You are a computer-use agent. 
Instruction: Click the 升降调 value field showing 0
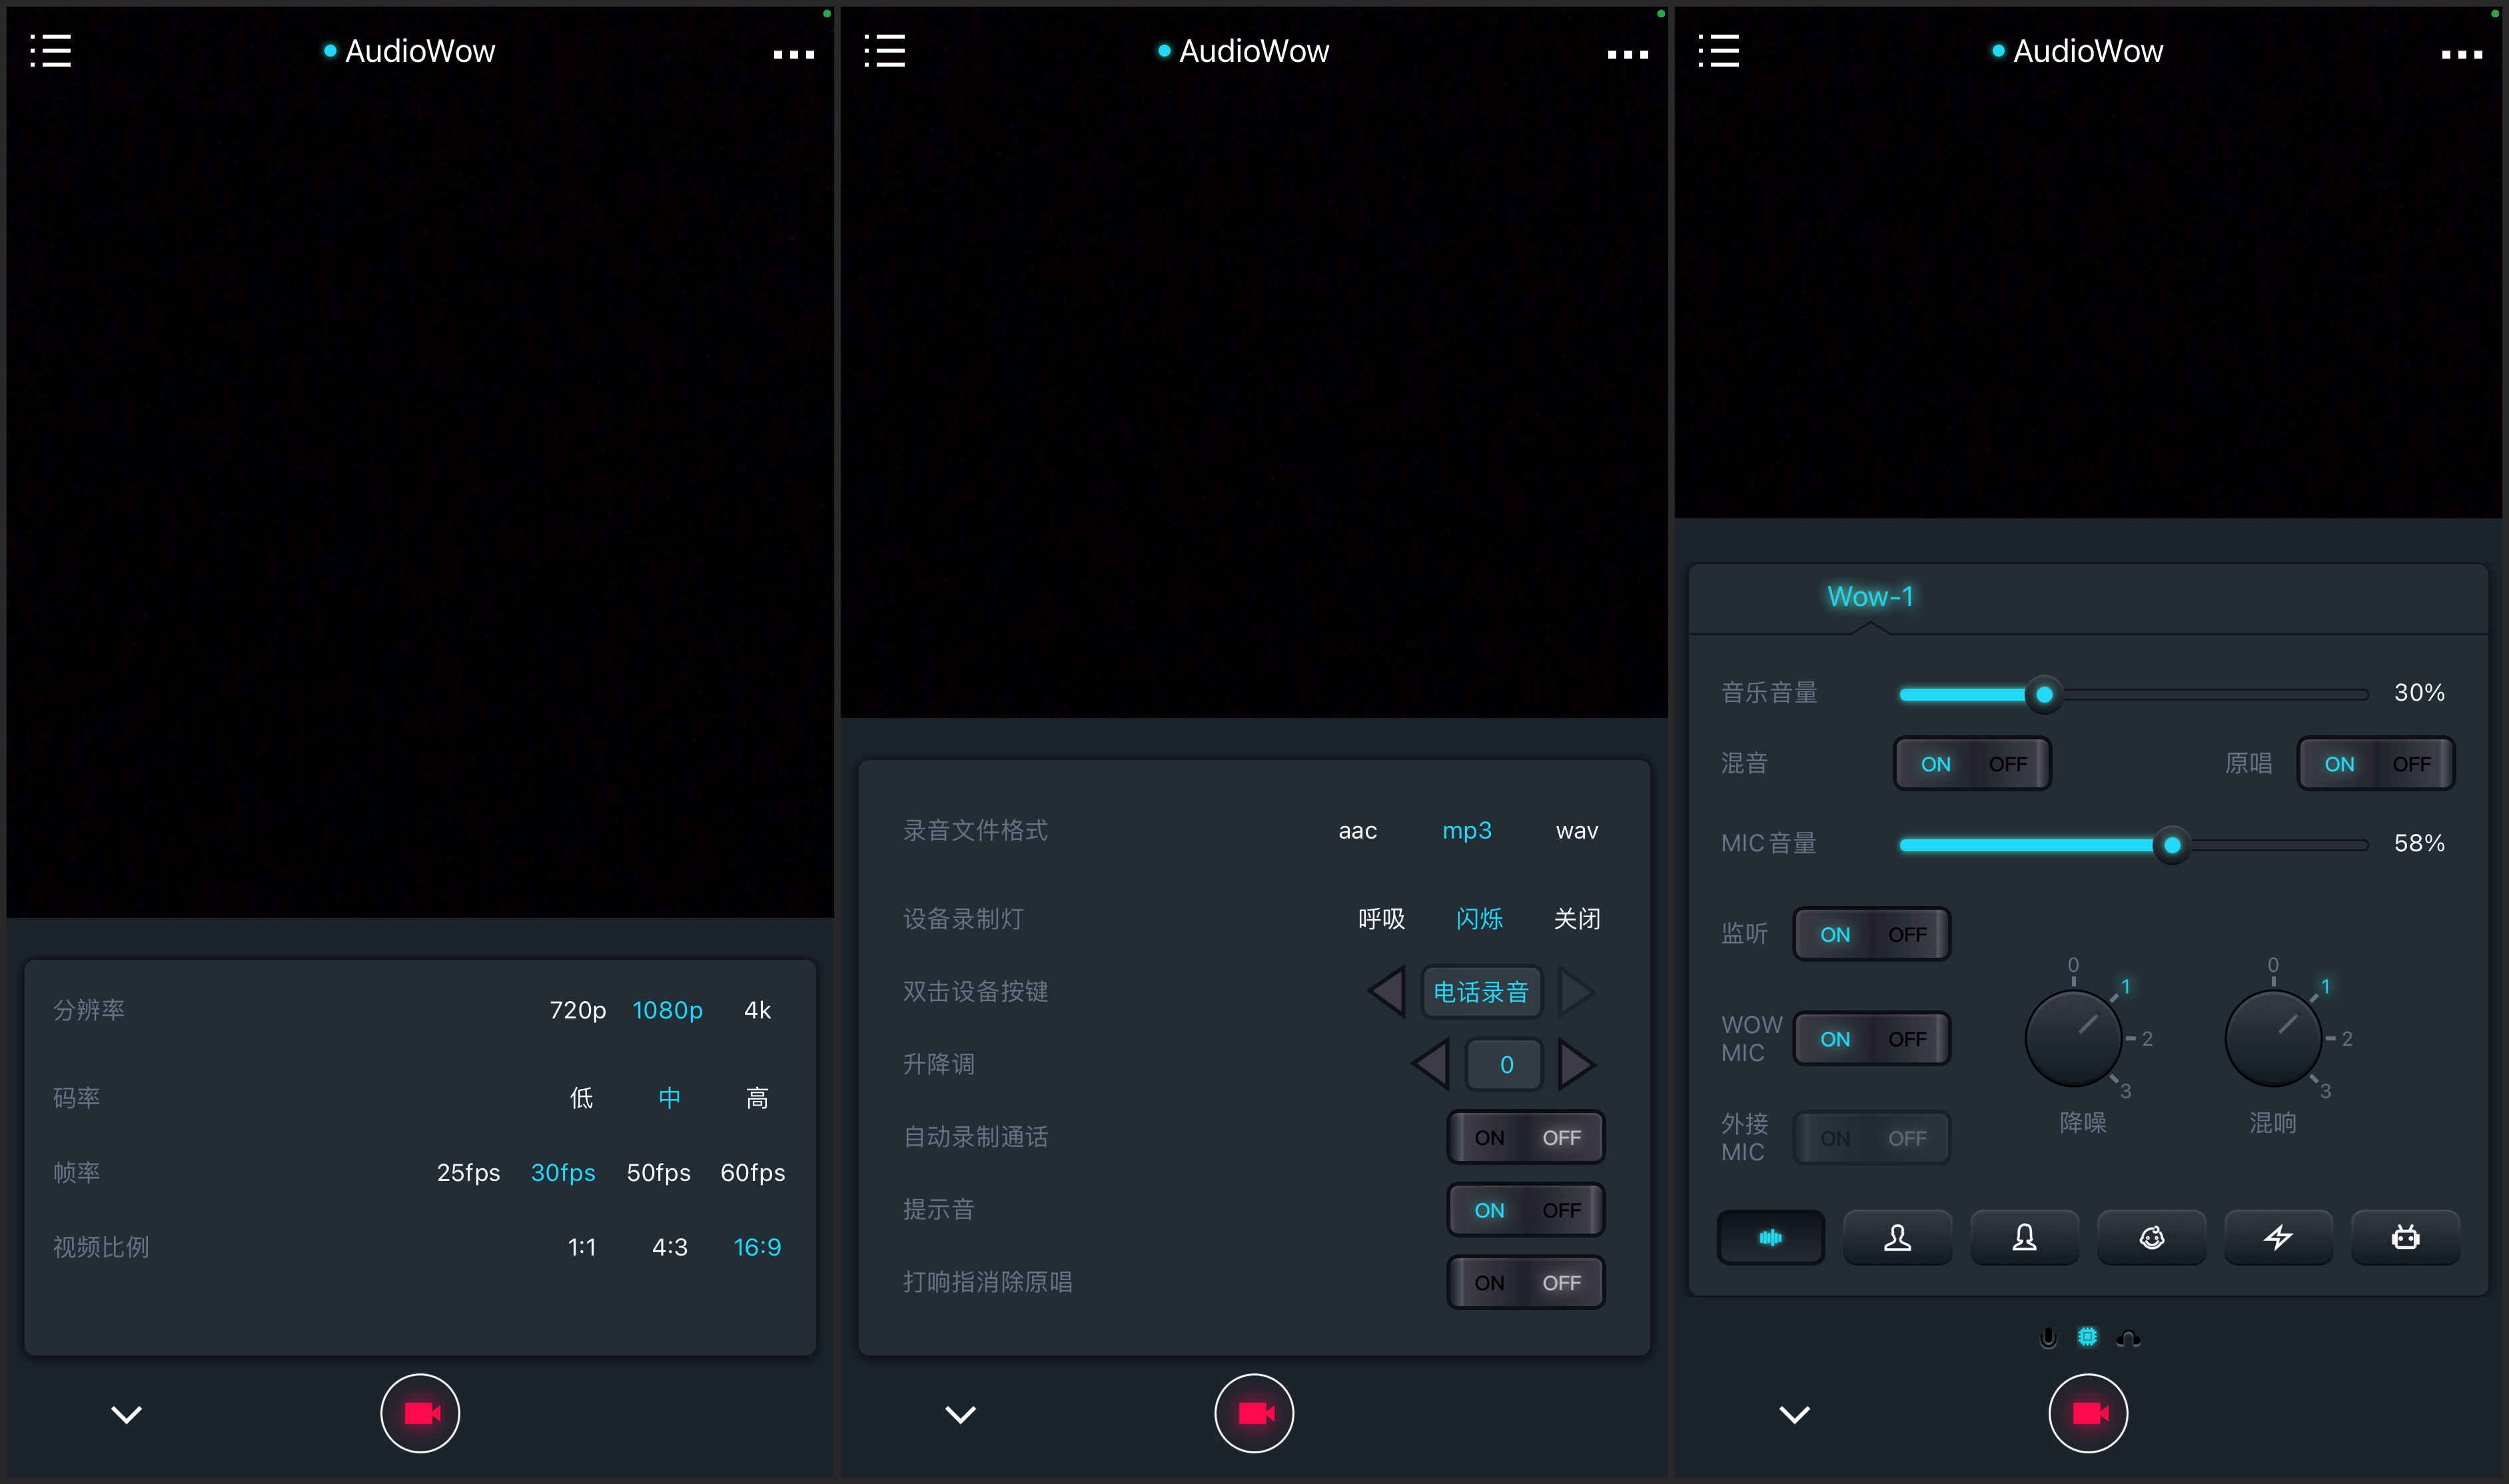coord(1505,1064)
